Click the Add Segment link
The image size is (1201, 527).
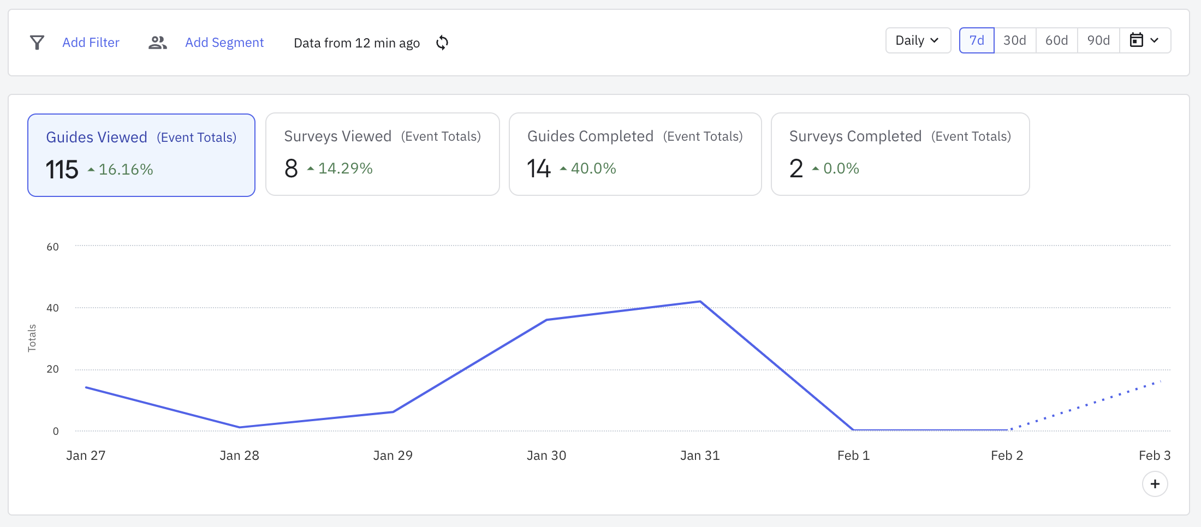tap(224, 43)
